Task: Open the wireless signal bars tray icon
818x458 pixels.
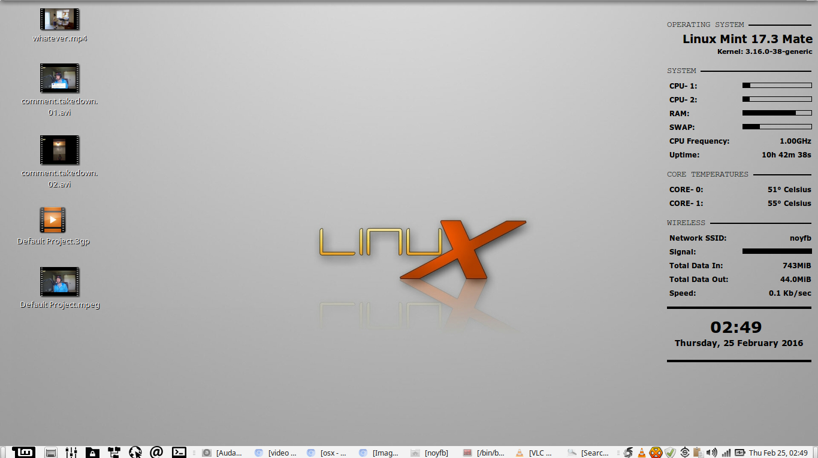Action: click(x=726, y=453)
